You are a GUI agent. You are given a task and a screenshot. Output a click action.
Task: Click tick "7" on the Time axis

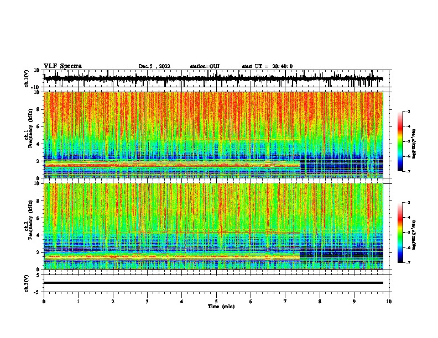click(x=285, y=302)
